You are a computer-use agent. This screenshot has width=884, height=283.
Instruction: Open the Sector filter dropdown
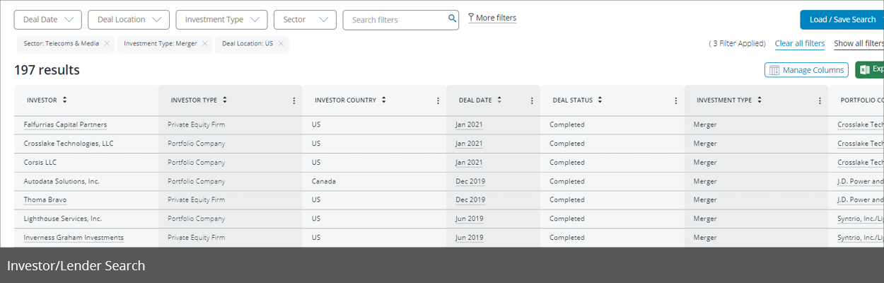[305, 20]
